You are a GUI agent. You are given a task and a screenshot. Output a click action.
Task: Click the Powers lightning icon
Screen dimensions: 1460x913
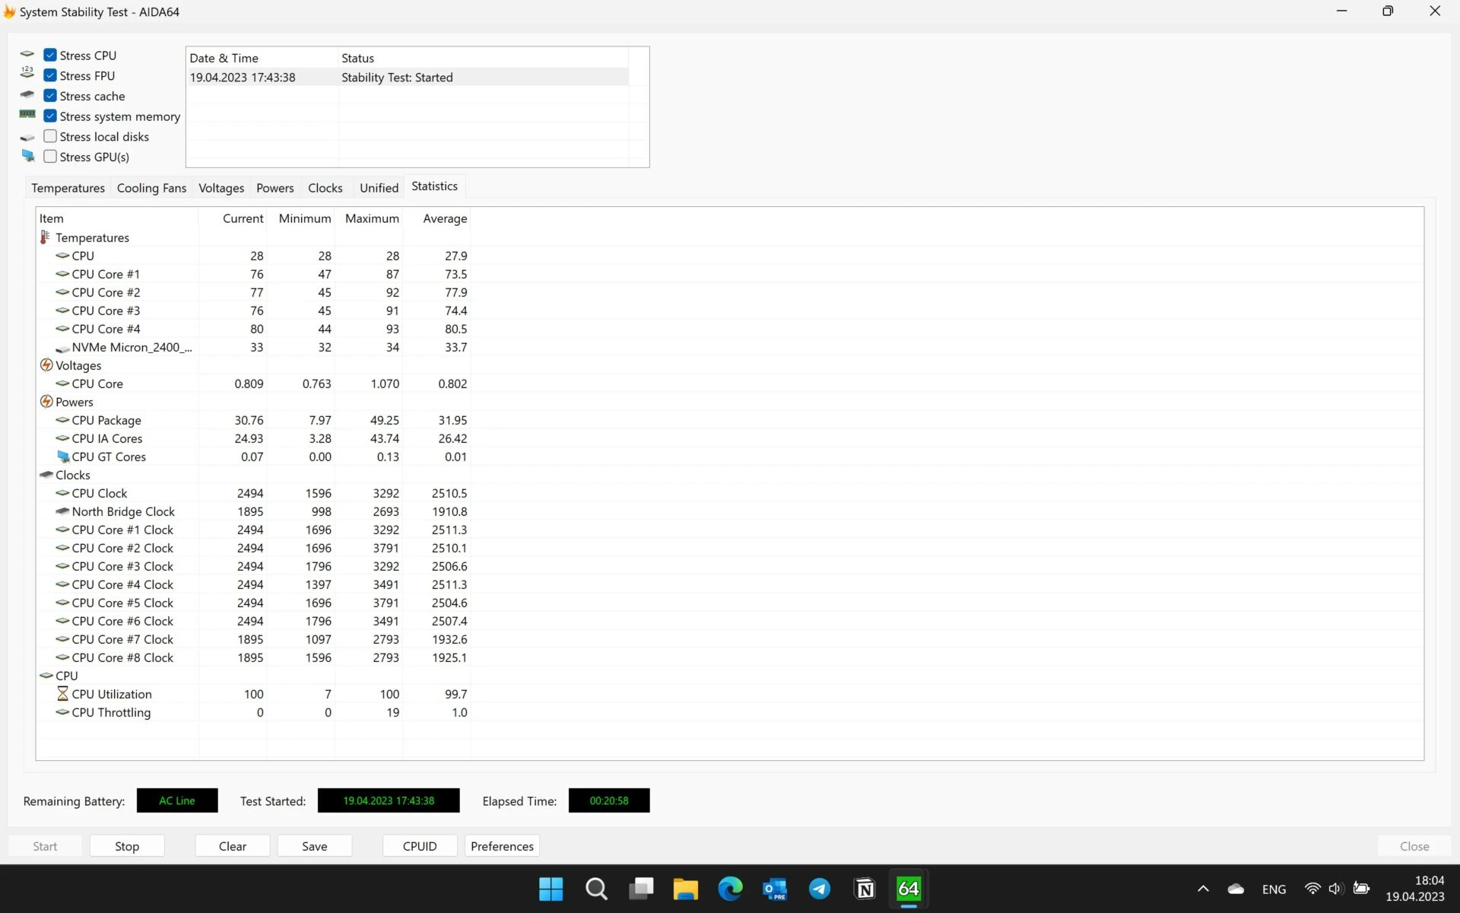tap(46, 402)
